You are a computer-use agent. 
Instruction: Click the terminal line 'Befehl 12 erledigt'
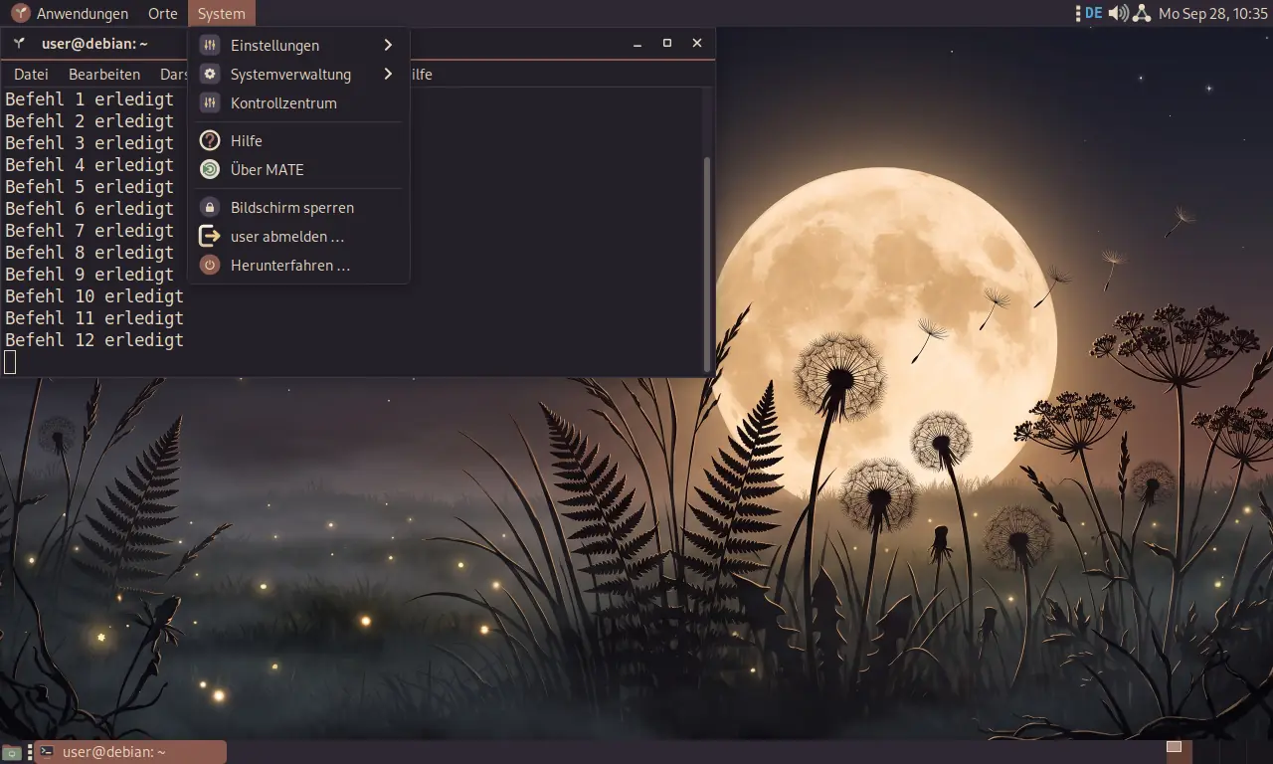[94, 340]
